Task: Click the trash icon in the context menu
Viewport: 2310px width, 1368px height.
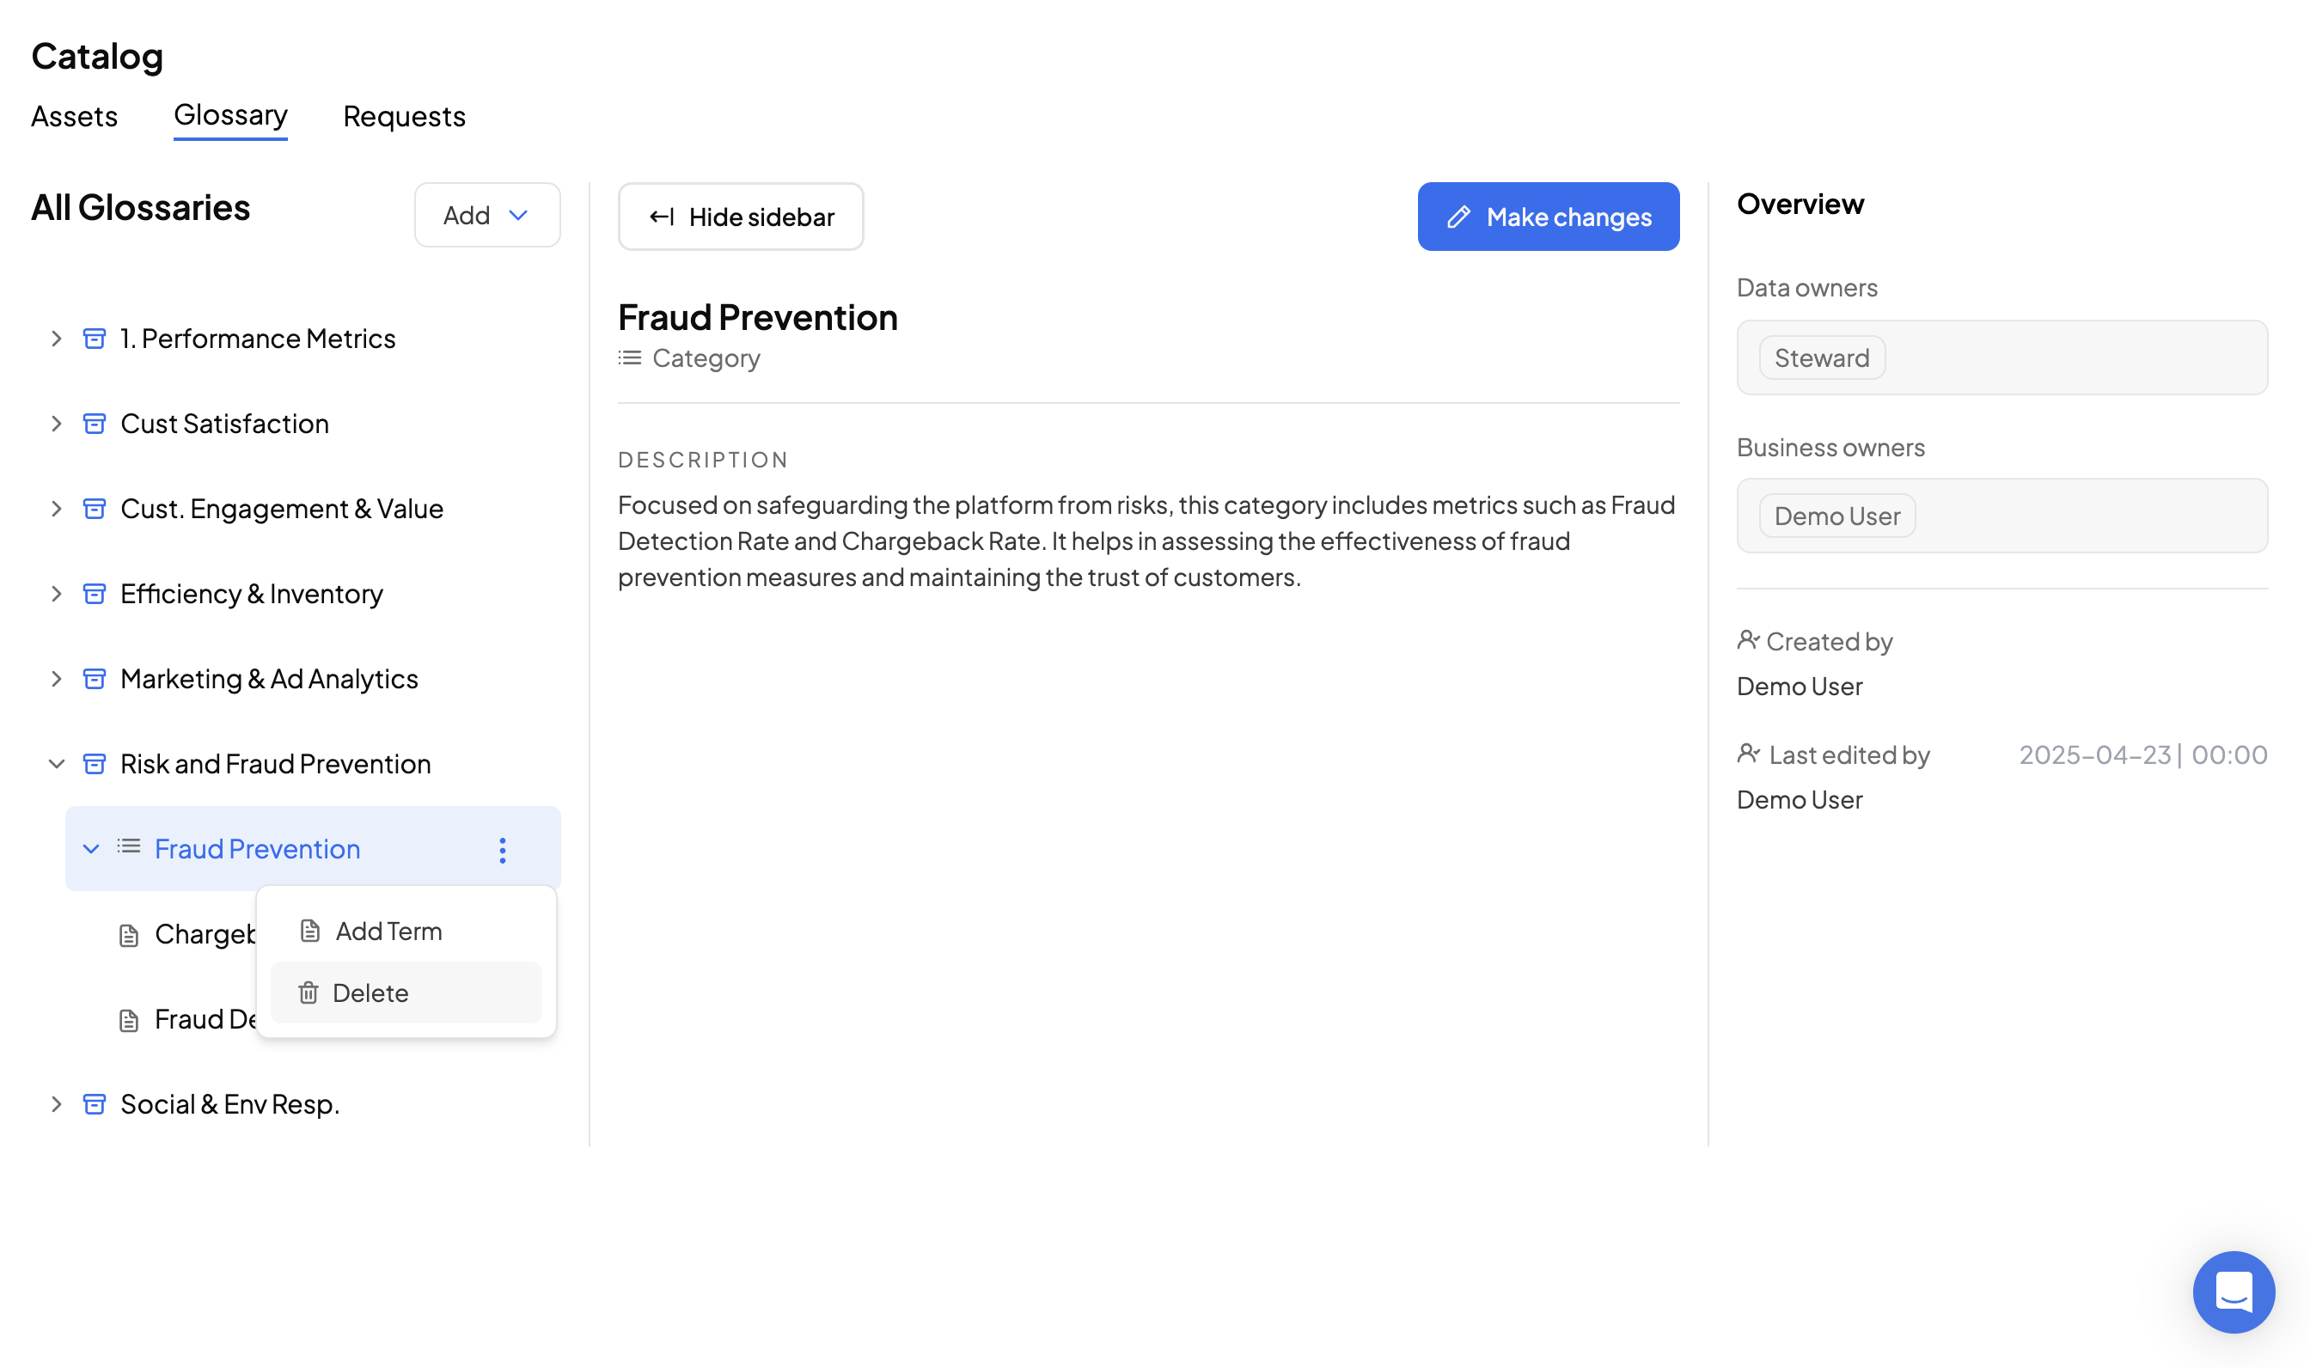Action: [x=308, y=992]
